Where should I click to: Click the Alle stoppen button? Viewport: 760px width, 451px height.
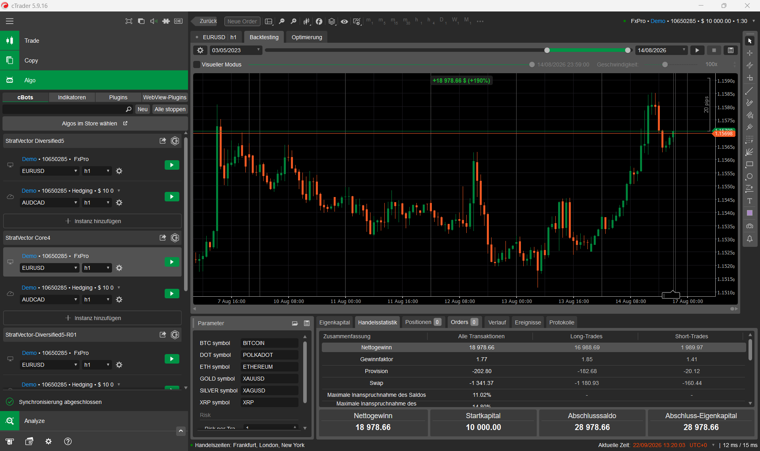[x=170, y=109]
